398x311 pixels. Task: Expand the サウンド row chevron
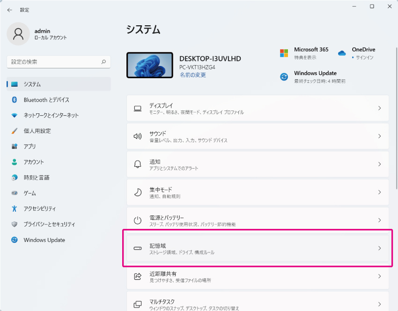tap(379, 136)
